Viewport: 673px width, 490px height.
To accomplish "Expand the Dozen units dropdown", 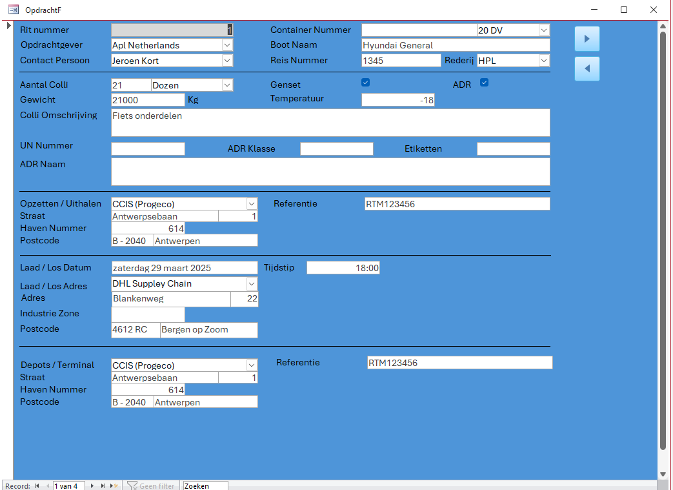I will tap(227, 85).
